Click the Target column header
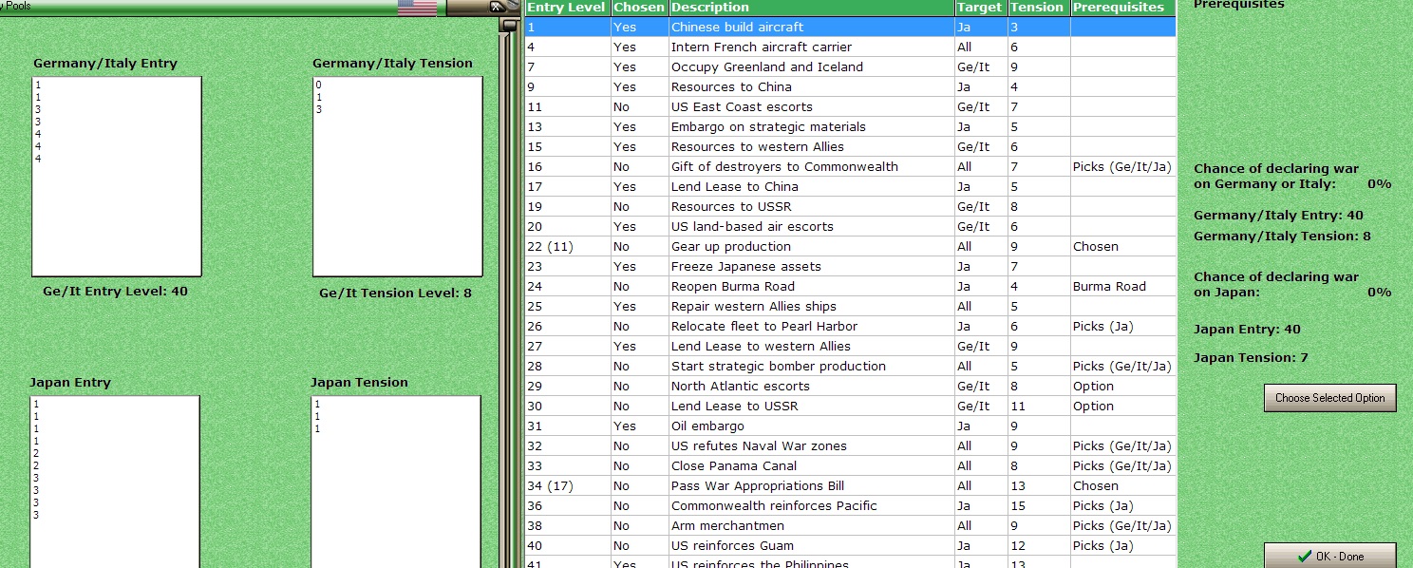This screenshot has width=1413, height=568. pyautogui.click(x=980, y=8)
